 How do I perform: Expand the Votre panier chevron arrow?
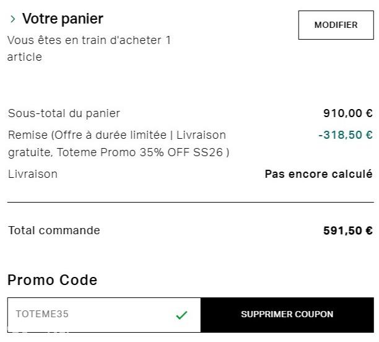[12, 19]
